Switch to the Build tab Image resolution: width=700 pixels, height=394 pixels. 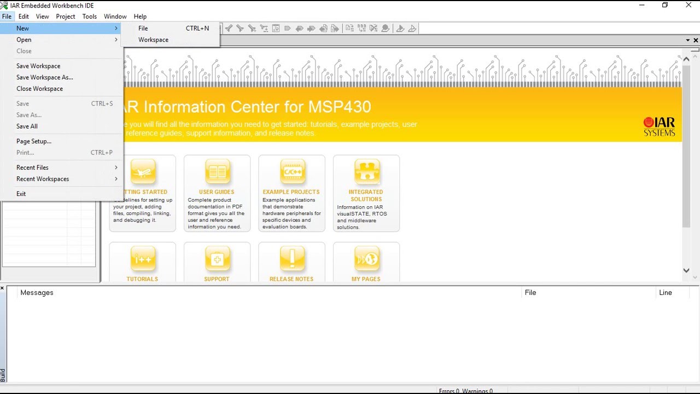pyautogui.click(x=3, y=375)
